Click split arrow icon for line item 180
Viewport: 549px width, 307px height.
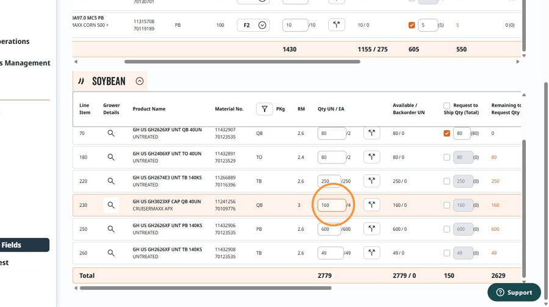[x=371, y=157]
